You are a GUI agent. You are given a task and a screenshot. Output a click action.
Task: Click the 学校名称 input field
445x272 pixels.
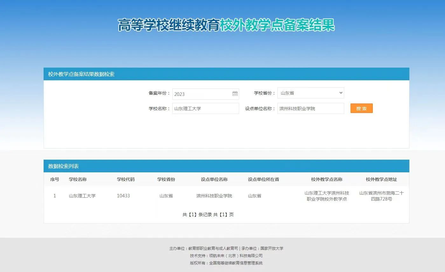point(205,109)
